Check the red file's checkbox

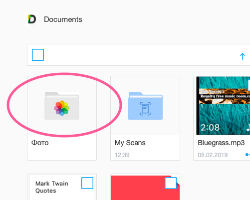click(171, 183)
